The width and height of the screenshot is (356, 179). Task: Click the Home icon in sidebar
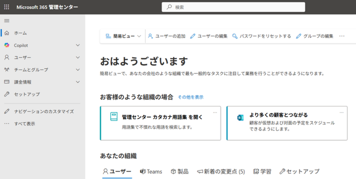click(x=7, y=33)
